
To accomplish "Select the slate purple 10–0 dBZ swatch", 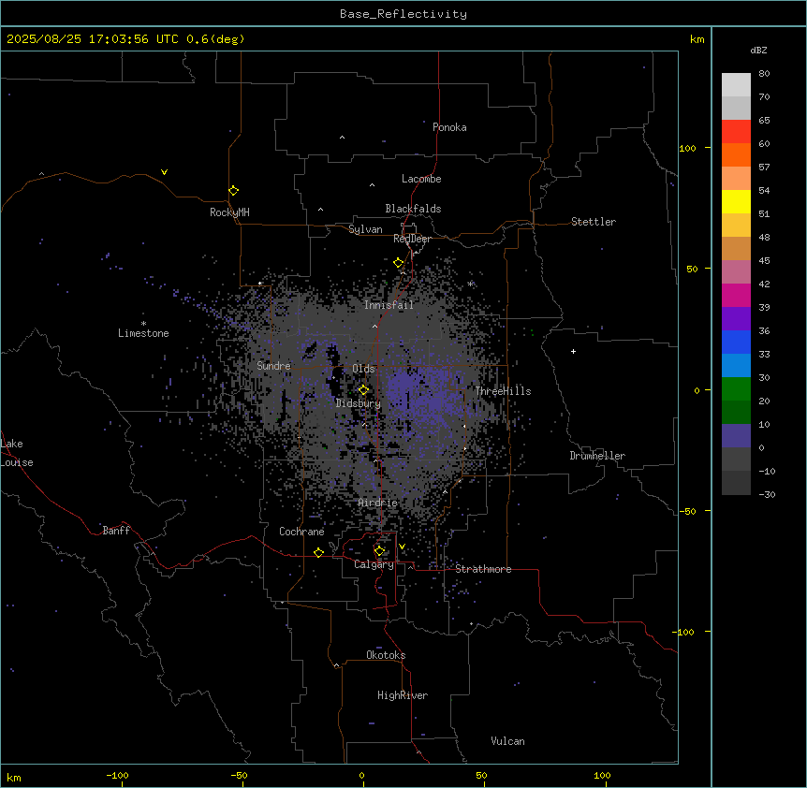I will [x=736, y=436].
